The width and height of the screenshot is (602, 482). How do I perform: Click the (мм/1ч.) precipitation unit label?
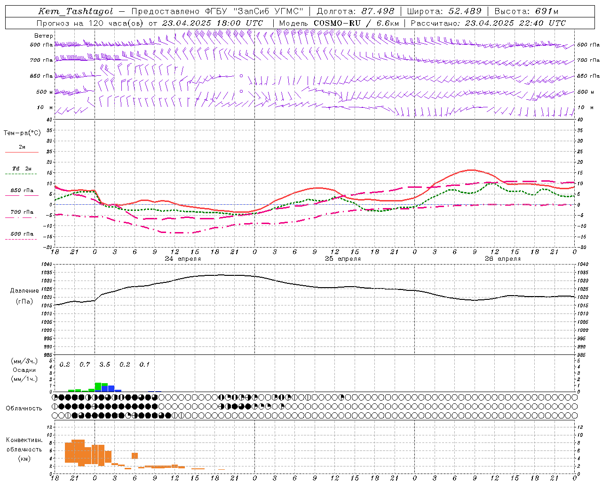(24, 379)
